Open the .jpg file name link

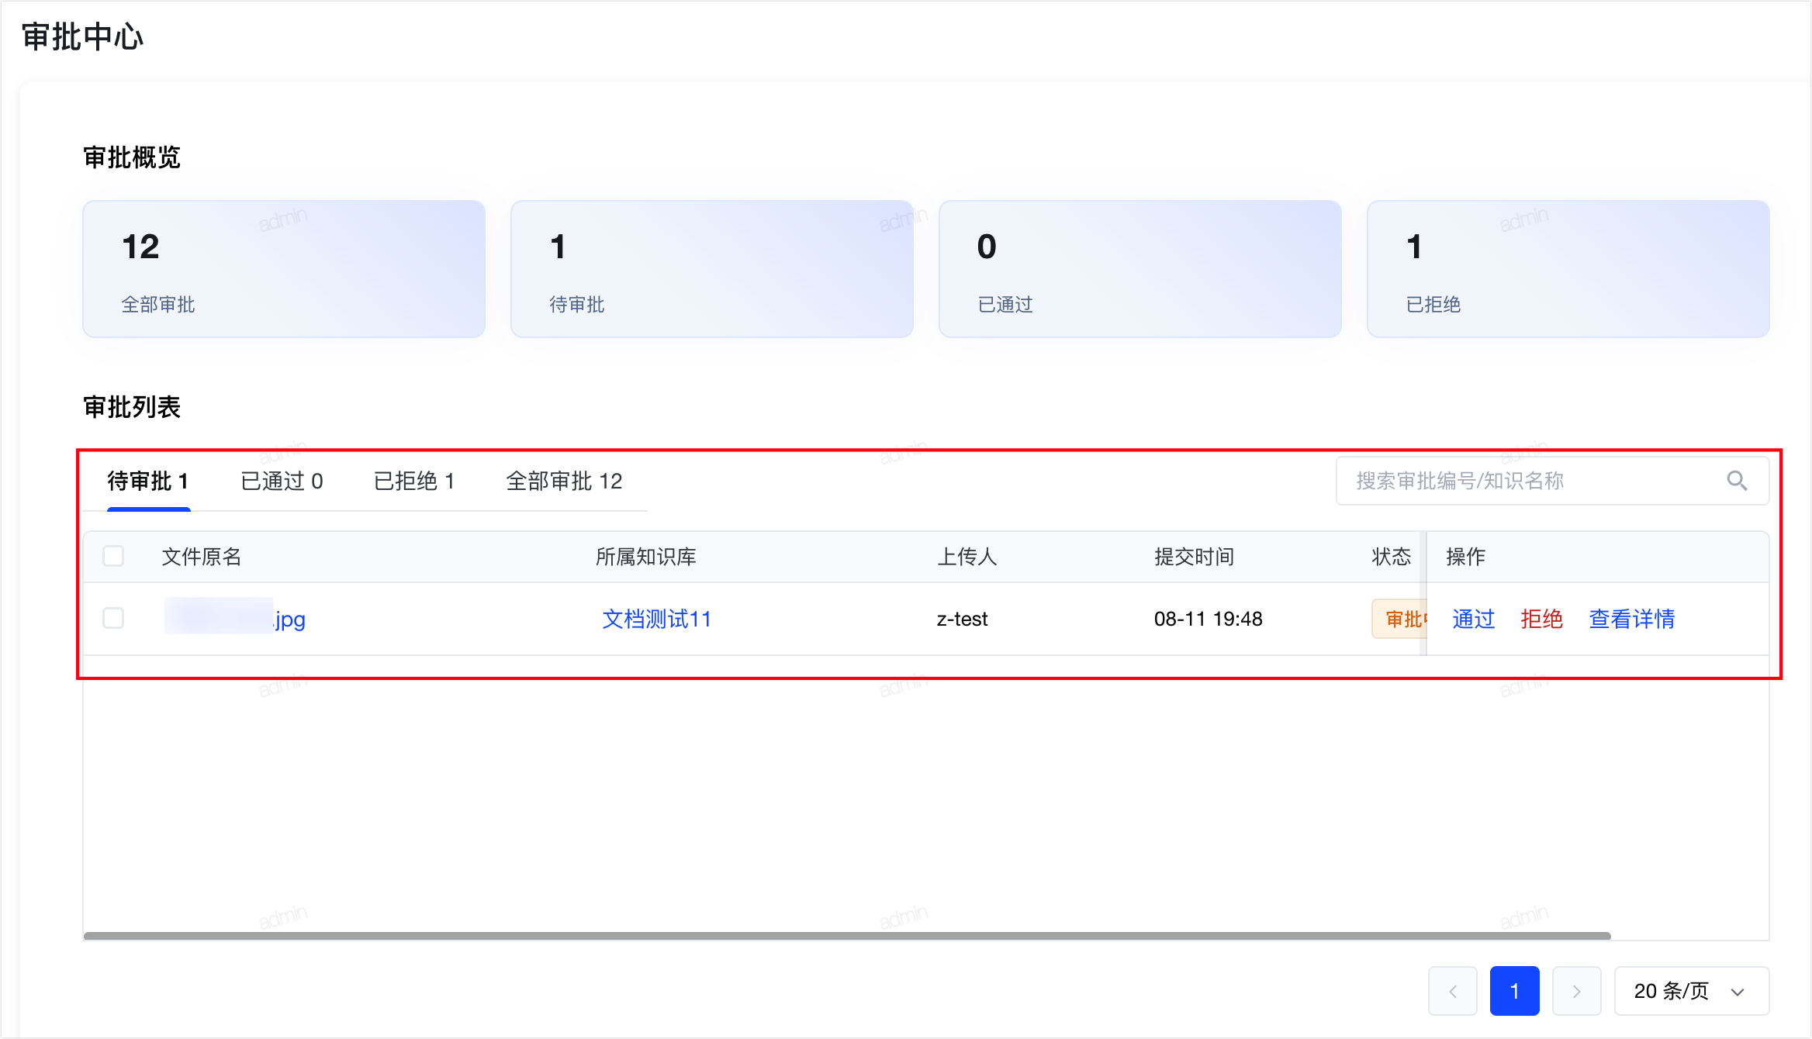point(235,618)
